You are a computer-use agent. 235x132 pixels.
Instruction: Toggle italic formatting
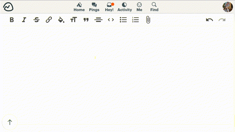coord(24,20)
